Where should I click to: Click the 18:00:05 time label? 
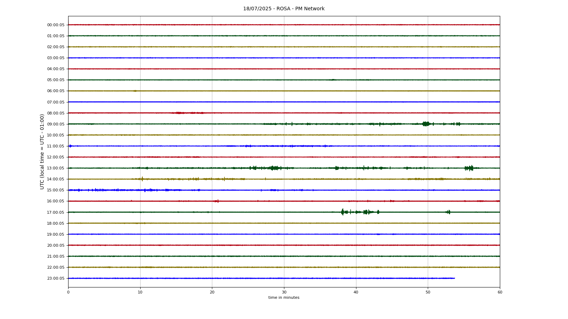tap(56, 223)
